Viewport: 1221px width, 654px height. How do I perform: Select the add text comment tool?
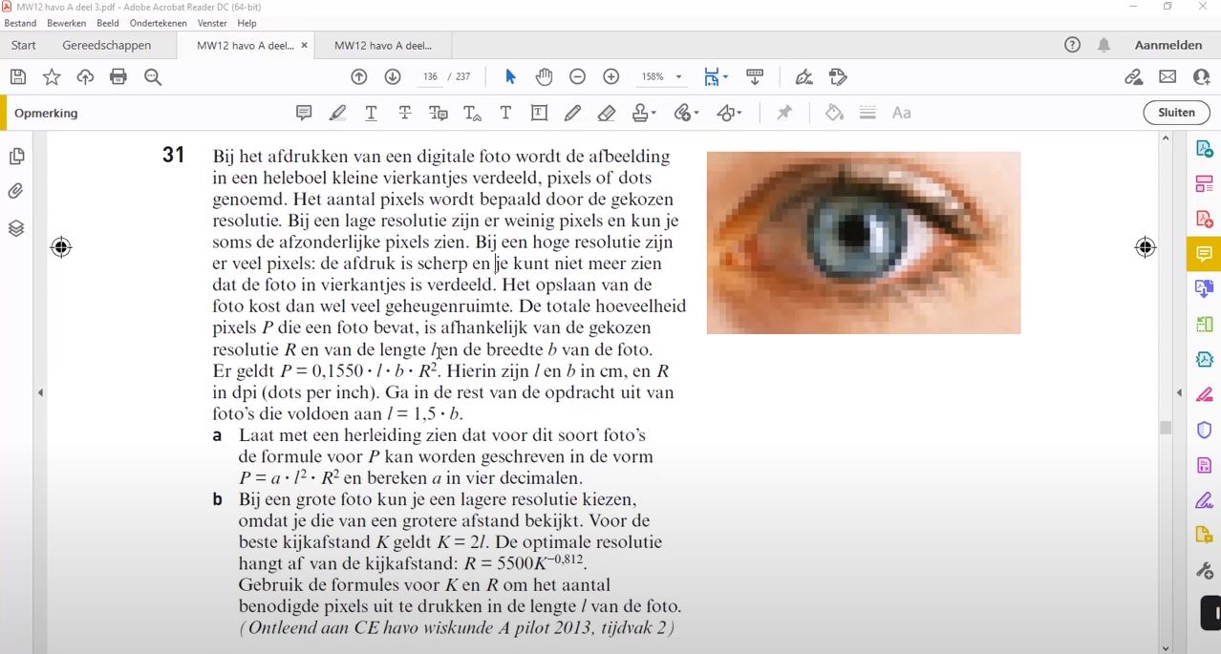pos(505,113)
